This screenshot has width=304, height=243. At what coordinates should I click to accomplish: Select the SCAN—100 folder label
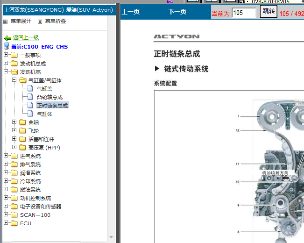[35, 215]
